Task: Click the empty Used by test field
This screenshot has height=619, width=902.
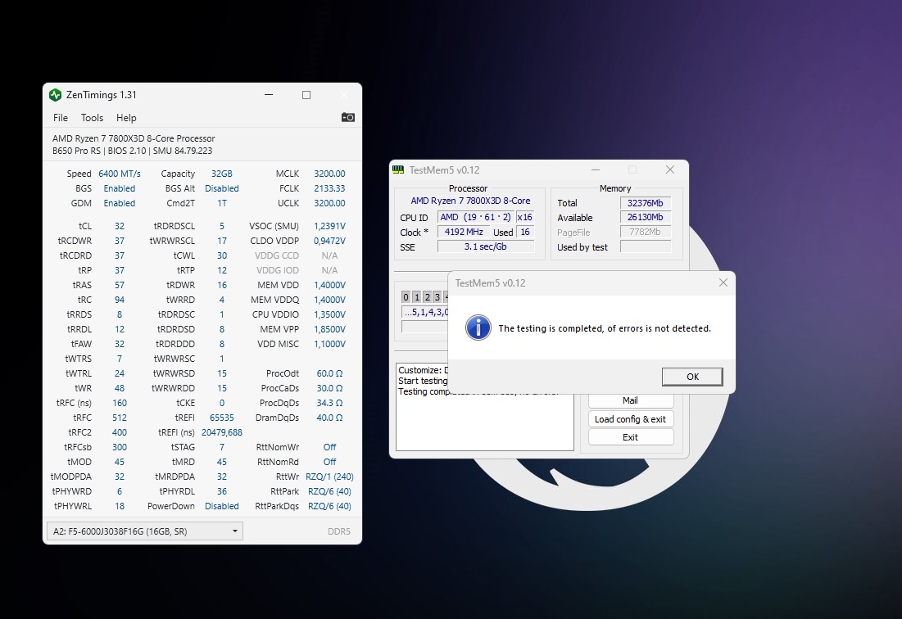Action: tap(646, 247)
